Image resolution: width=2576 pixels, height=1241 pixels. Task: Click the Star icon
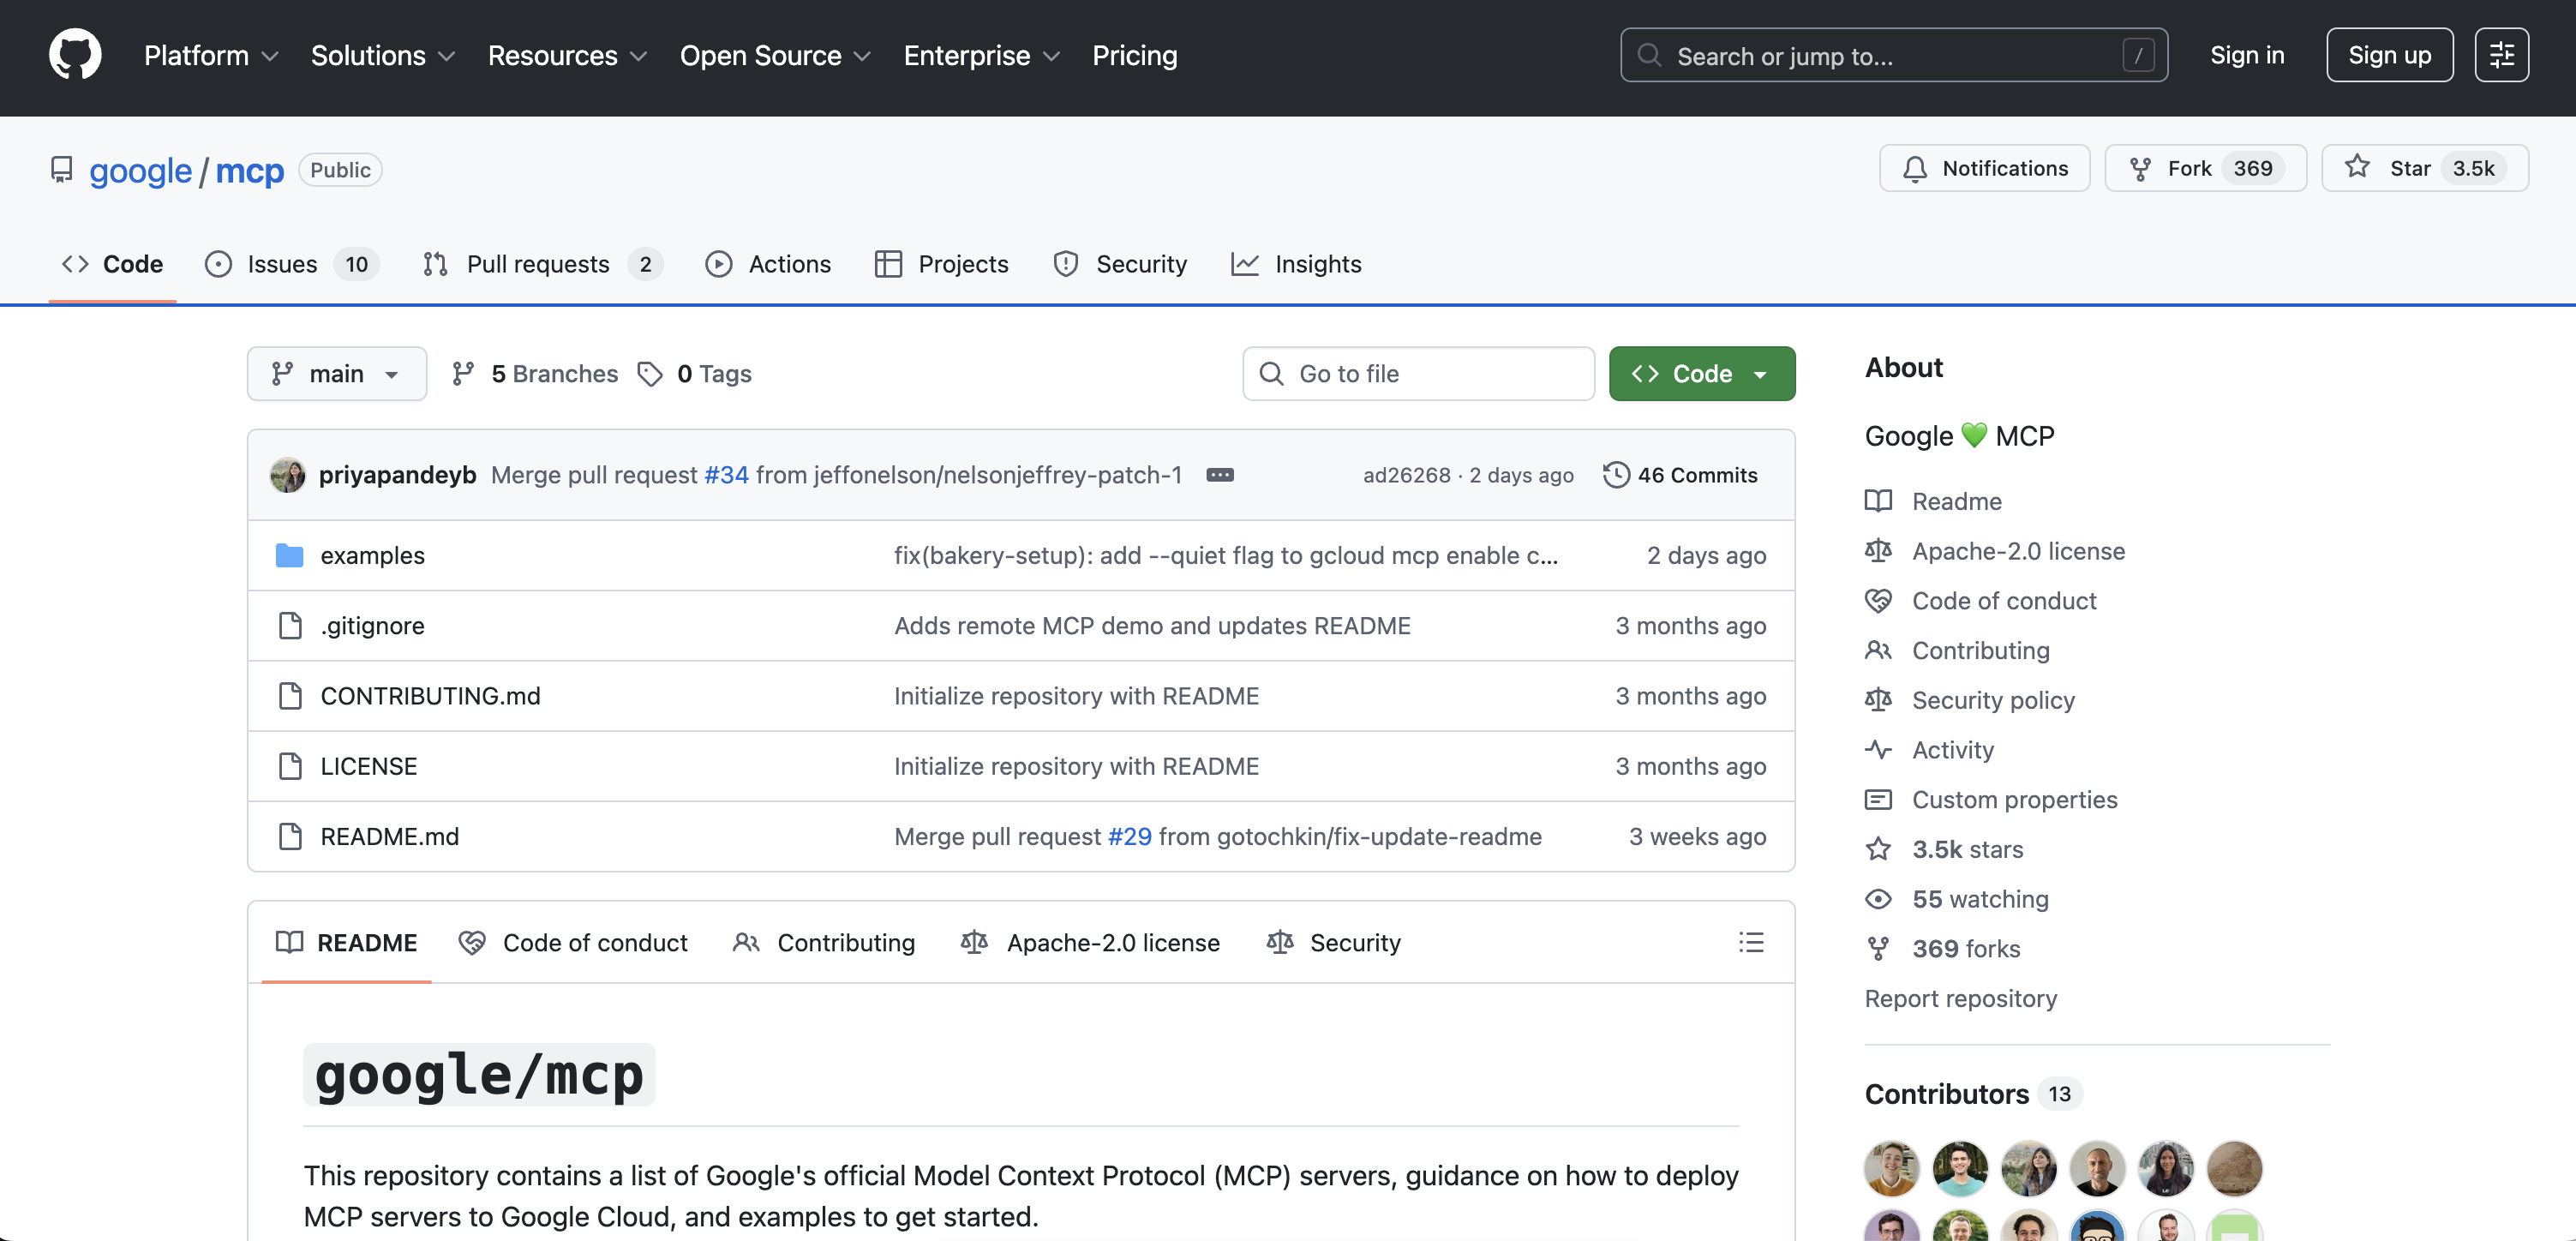2357,167
